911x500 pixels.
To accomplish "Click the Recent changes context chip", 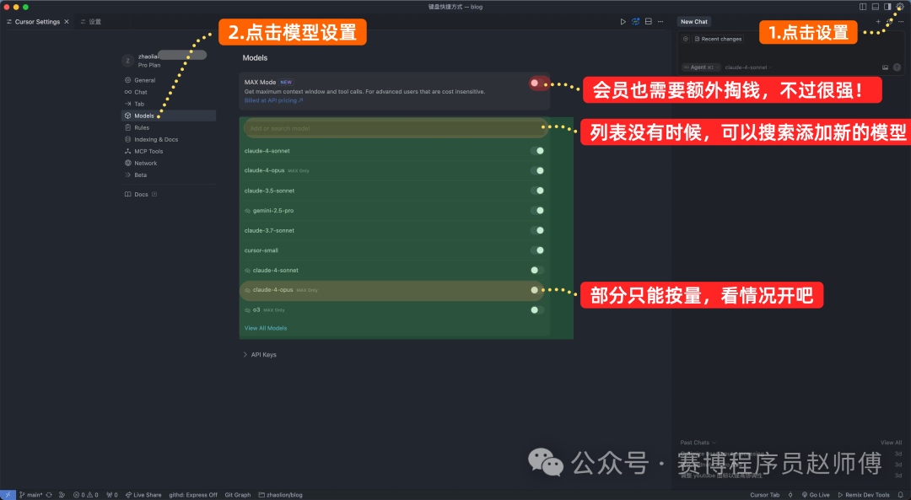I will tap(718, 39).
